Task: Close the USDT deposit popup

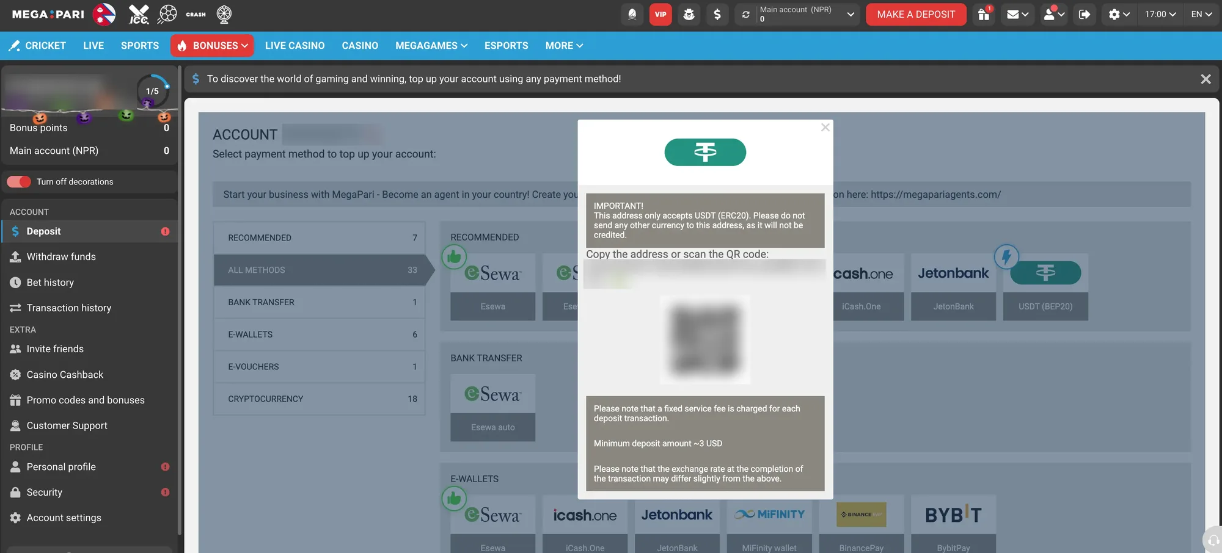Action: coord(825,128)
